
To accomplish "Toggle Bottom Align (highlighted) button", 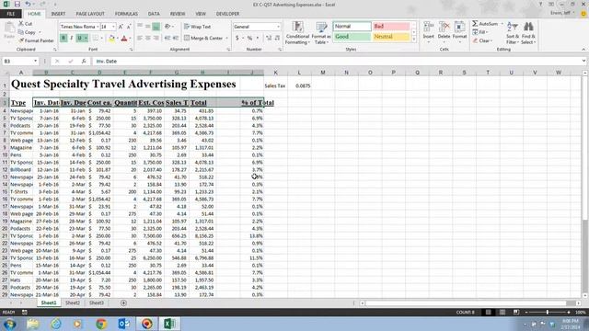I will pyautogui.click(x=156, y=27).
